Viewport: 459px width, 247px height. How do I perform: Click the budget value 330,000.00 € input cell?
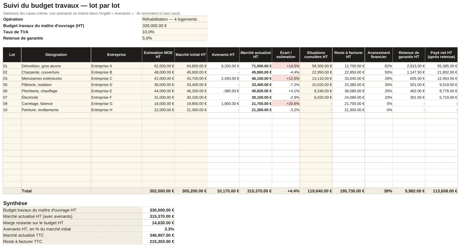(174, 26)
